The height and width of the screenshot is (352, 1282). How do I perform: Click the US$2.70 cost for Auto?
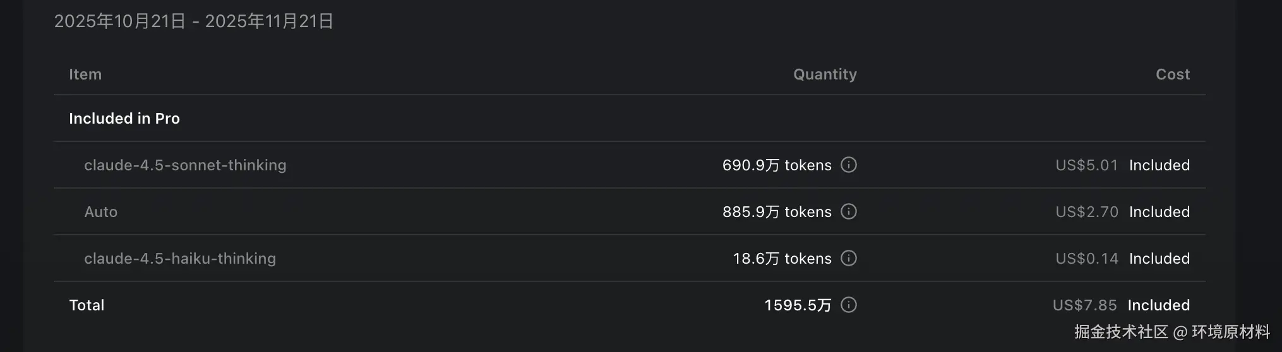tap(1086, 212)
